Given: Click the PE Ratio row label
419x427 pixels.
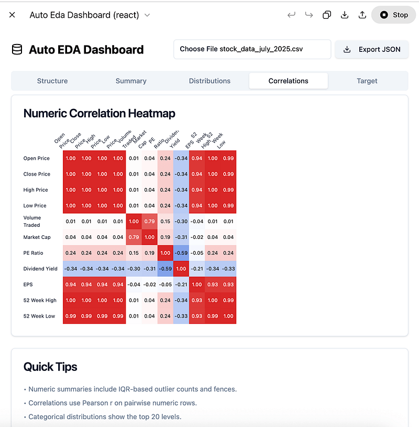Looking at the screenshot, I should point(33,253).
